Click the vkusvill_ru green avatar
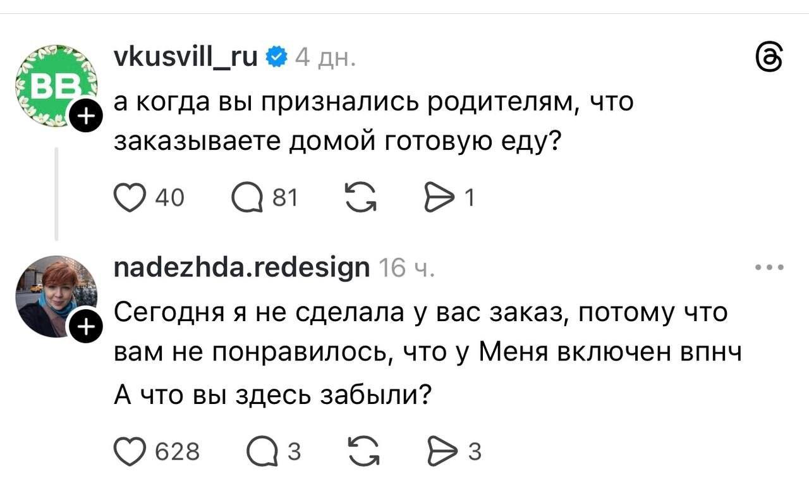The width and height of the screenshot is (809, 483). coord(54,84)
